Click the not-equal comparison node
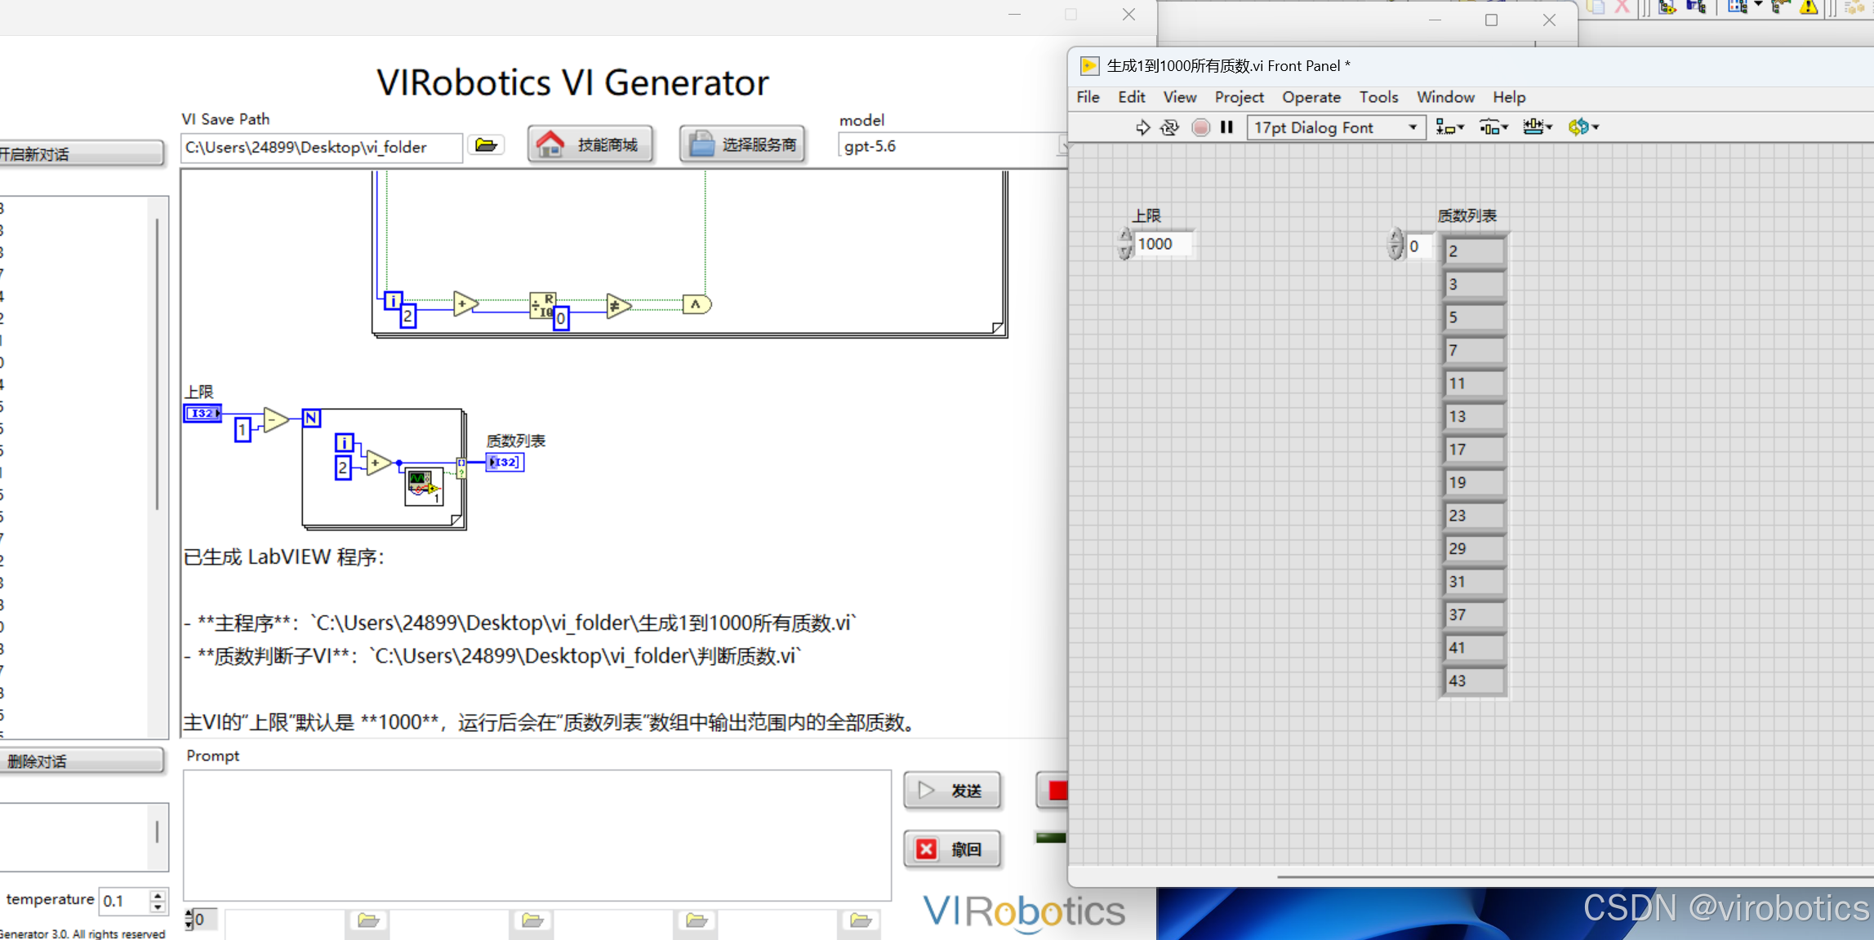The height and width of the screenshot is (940, 1874). tap(618, 306)
